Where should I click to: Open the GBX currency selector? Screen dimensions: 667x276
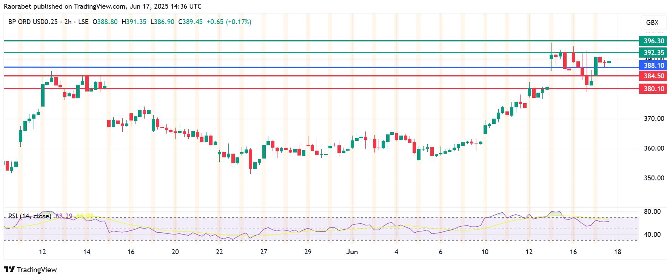tap(652, 23)
